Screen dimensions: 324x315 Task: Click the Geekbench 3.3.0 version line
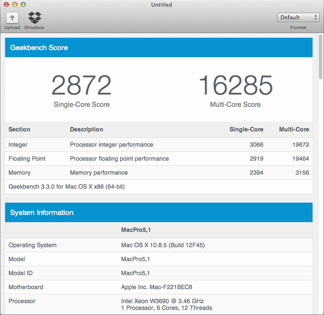pyautogui.click(x=66, y=187)
